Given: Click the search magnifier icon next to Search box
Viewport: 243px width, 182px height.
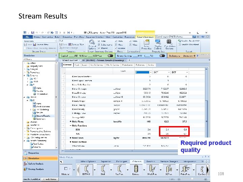Looking at the screenshot, I should [194, 37].
